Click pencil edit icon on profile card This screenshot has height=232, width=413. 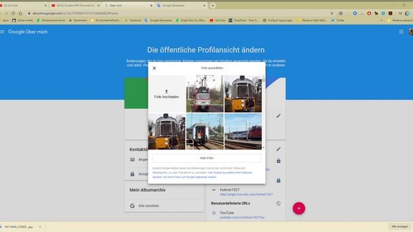(x=278, y=116)
